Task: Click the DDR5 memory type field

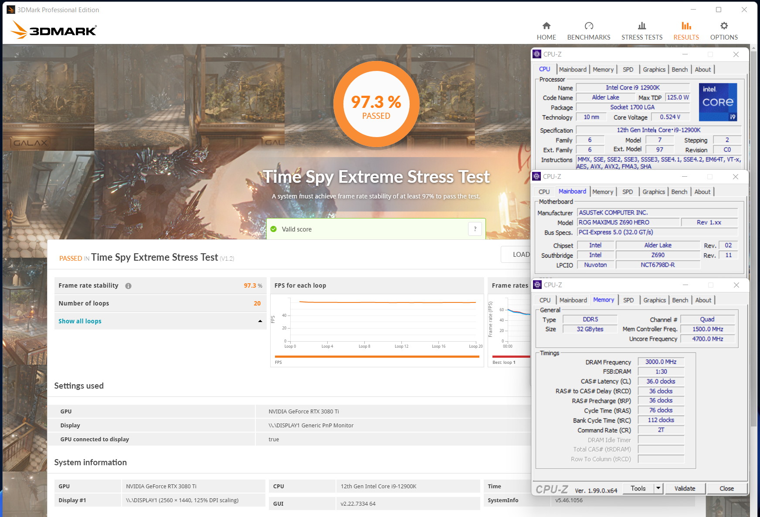Action: click(590, 319)
